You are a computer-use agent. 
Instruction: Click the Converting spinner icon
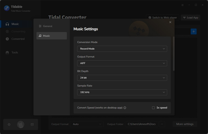pyautogui.click(x=7, y=31)
